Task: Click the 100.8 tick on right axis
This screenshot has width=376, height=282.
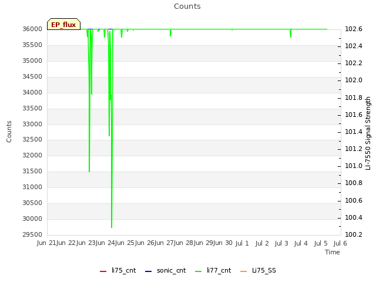Action: click(x=354, y=183)
